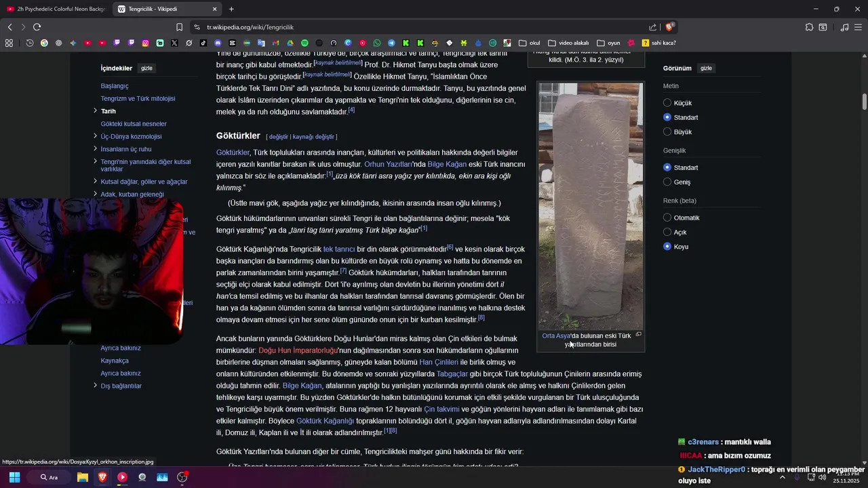Go to Kaynakça in contents
Image resolution: width=868 pixels, height=488 pixels.
[115, 361]
